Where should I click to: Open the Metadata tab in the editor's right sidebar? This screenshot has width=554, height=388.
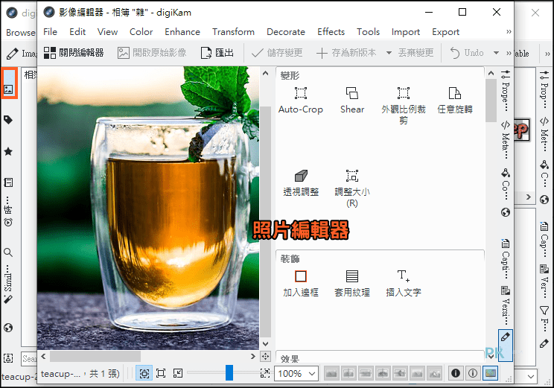click(506, 140)
